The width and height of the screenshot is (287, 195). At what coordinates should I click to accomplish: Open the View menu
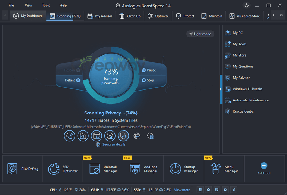[28, 5]
